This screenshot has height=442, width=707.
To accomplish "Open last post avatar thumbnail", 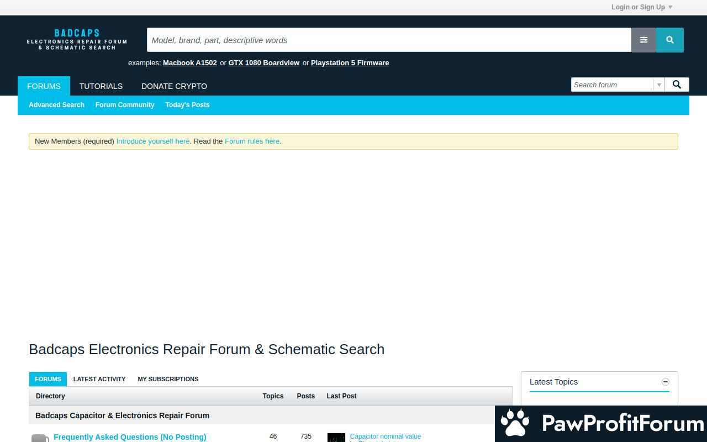I will (336, 438).
